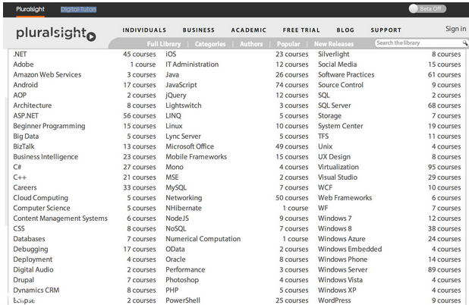Open the Photoshop category

(x=182, y=280)
